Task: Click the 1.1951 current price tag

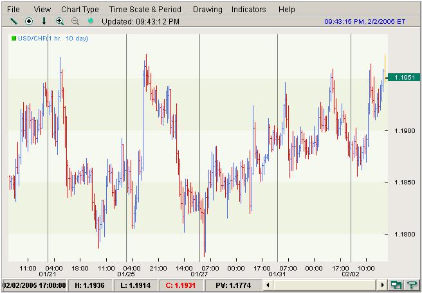Action: coord(404,77)
